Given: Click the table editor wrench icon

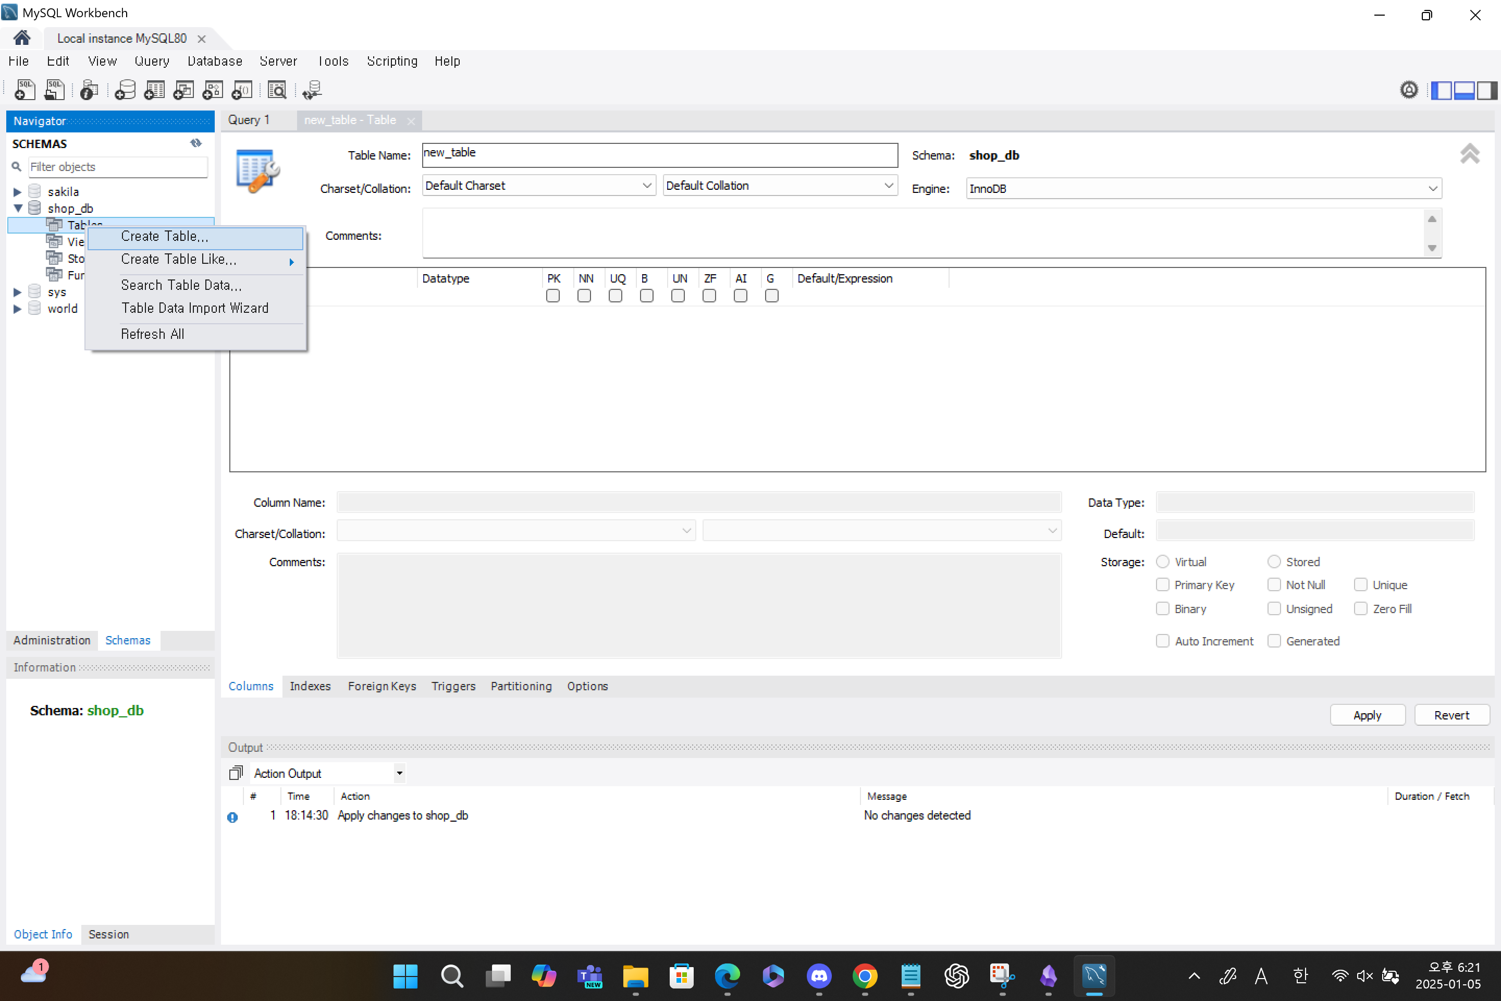Looking at the screenshot, I should (x=258, y=170).
